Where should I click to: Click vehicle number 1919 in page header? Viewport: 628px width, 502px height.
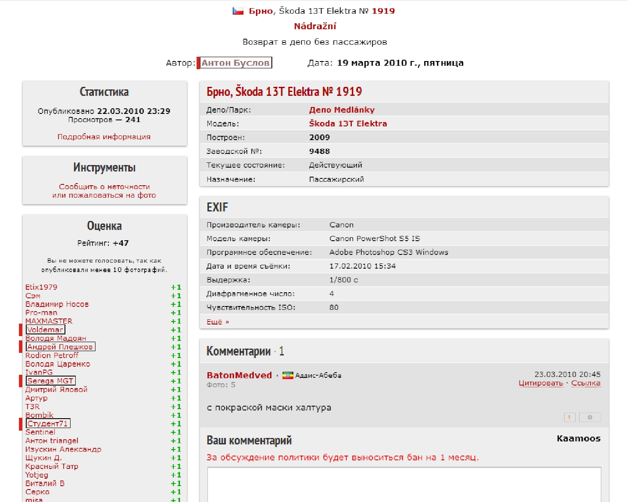(383, 11)
